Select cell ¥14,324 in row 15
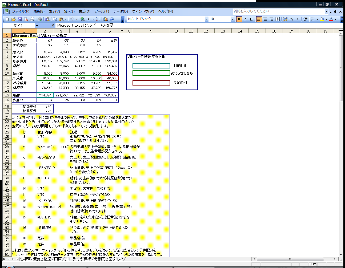Image resolution: width=345 pixels, height=268 pixels. coord(45,95)
